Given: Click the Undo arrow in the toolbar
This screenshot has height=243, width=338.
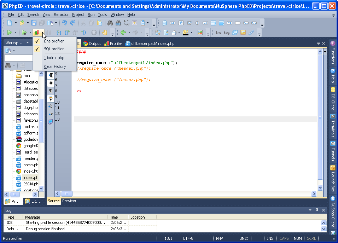Looking at the screenshot, I should tap(64, 23).
